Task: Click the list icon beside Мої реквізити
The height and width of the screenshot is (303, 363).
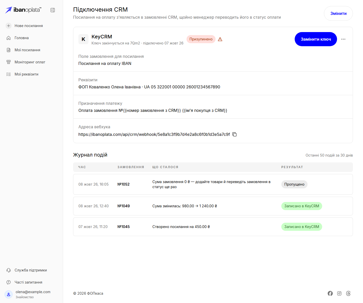Action: point(9,74)
